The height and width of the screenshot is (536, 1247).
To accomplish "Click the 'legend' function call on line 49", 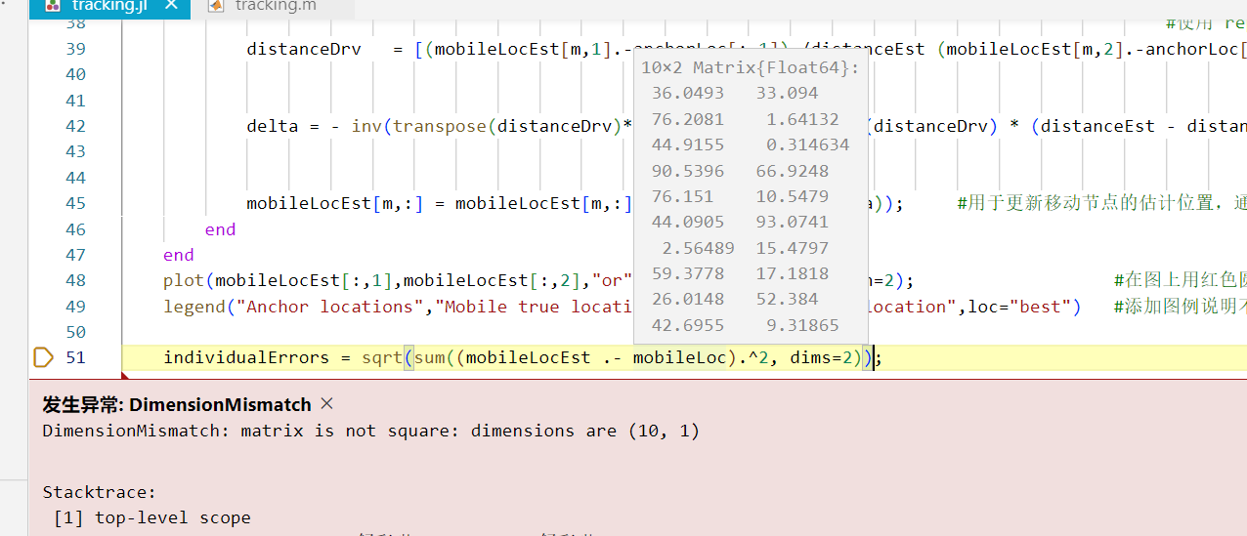I will (194, 307).
